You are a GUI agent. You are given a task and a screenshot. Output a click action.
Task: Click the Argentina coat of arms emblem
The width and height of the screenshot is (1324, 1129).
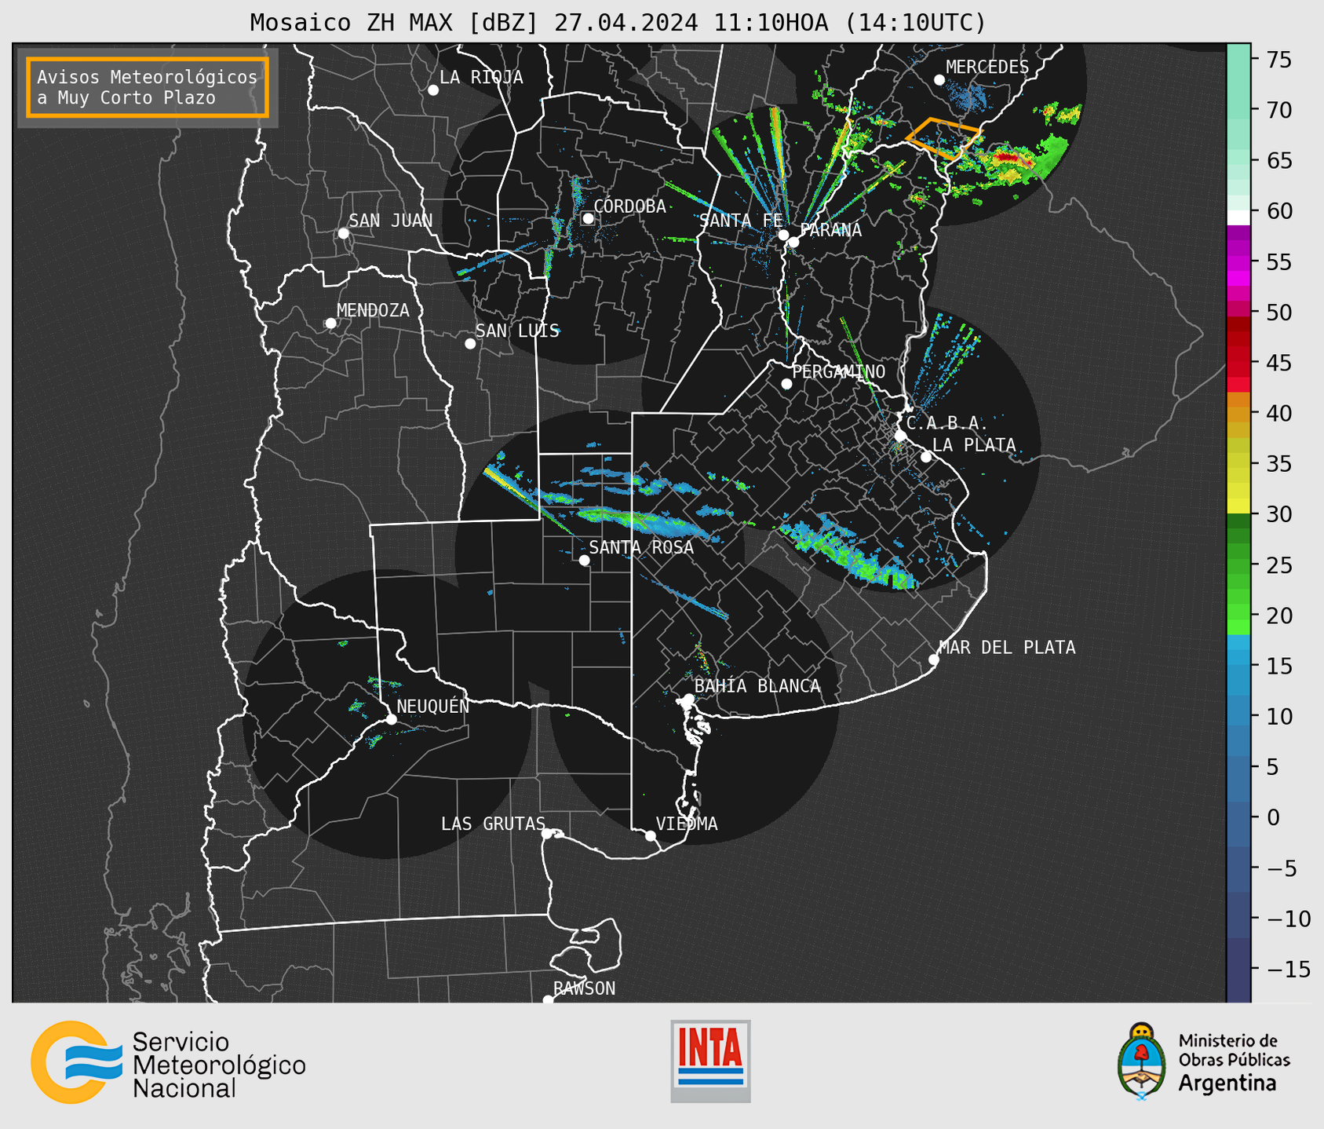tap(1142, 1061)
